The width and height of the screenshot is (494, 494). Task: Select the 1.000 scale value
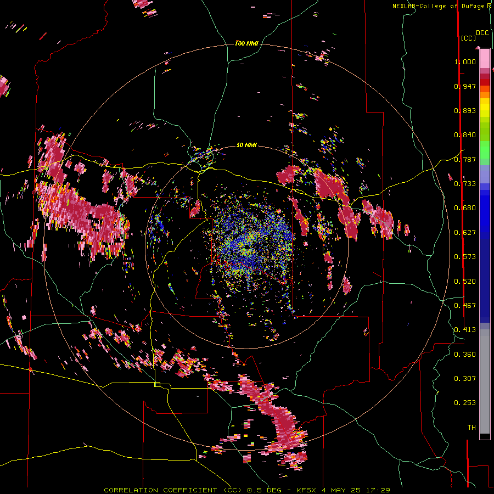click(x=465, y=61)
